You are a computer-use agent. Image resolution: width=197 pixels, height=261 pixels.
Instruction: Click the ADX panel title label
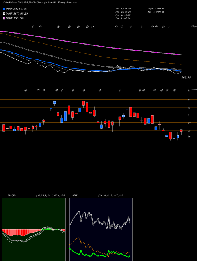tap(75, 195)
